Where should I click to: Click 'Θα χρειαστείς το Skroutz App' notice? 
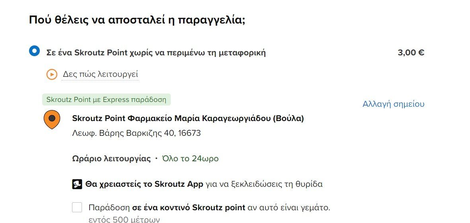tap(144, 184)
